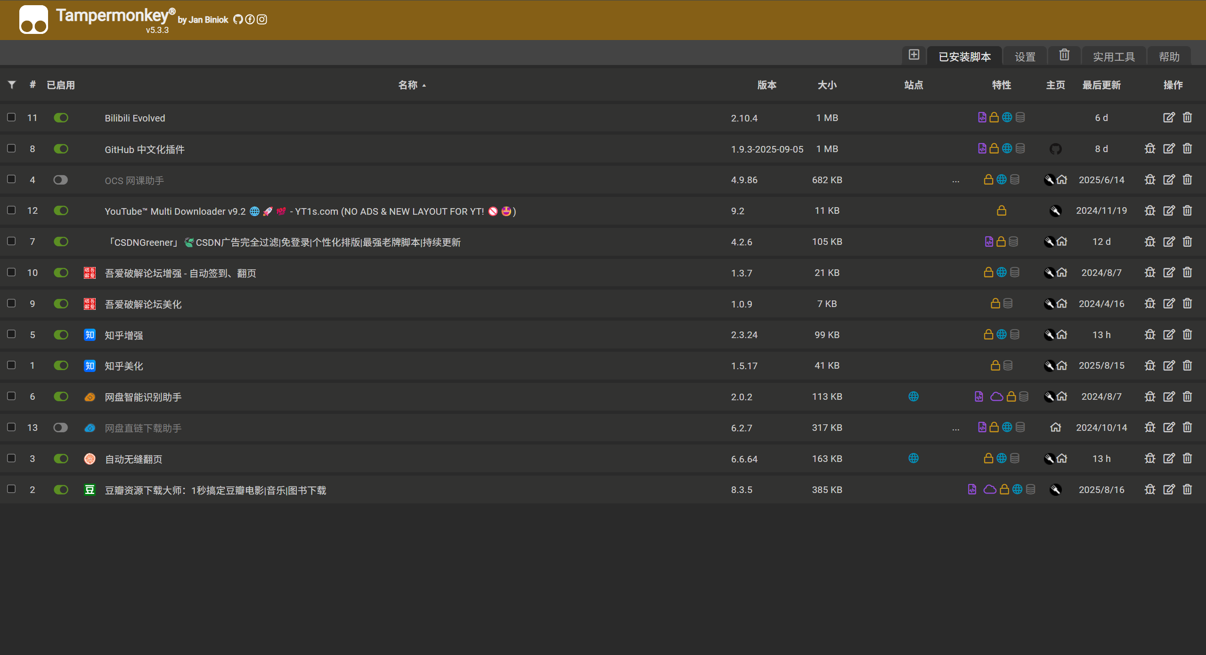
Task: Disable the Bilibili Evolved toggle
Action: (x=61, y=118)
